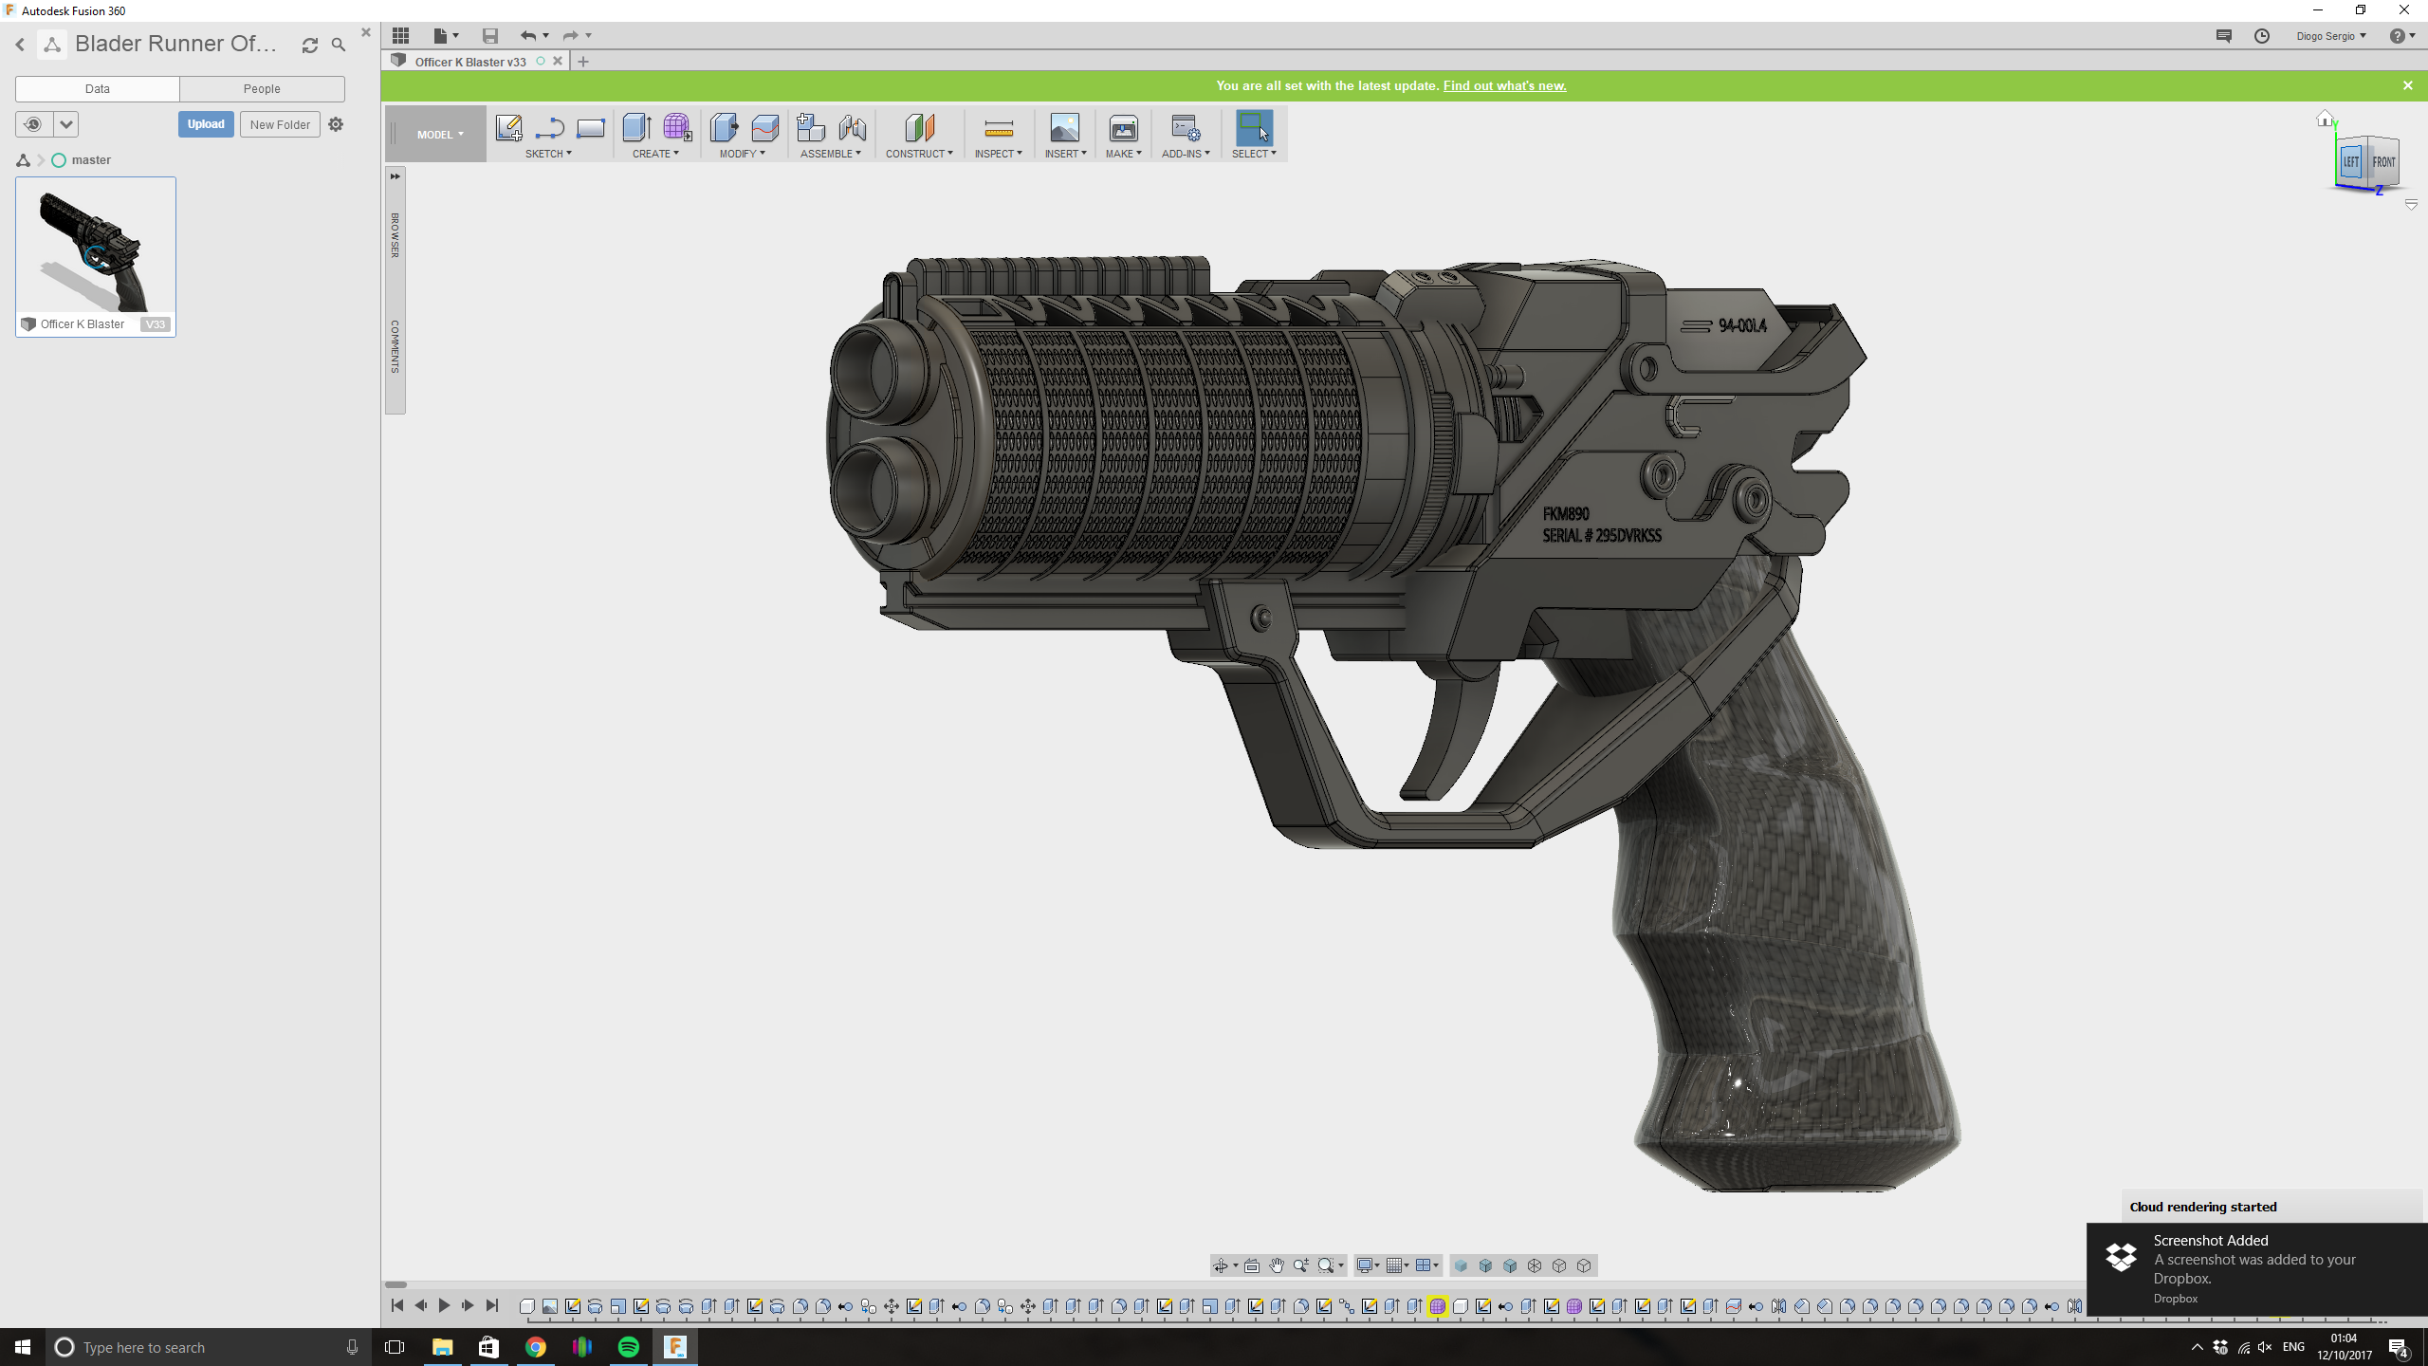Toggle the recent-history view button
Image resolution: width=2428 pixels, height=1366 pixels.
click(34, 124)
